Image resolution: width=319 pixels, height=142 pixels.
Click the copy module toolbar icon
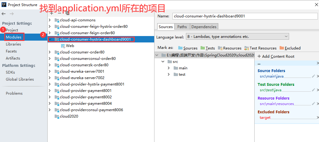[67, 13]
